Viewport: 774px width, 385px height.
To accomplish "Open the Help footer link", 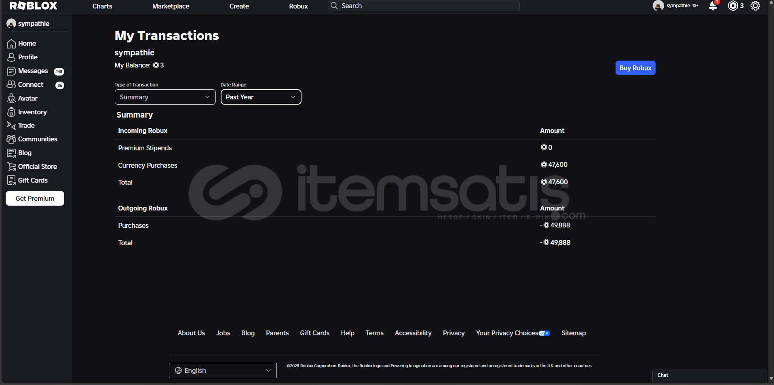I will pyautogui.click(x=348, y=333).
